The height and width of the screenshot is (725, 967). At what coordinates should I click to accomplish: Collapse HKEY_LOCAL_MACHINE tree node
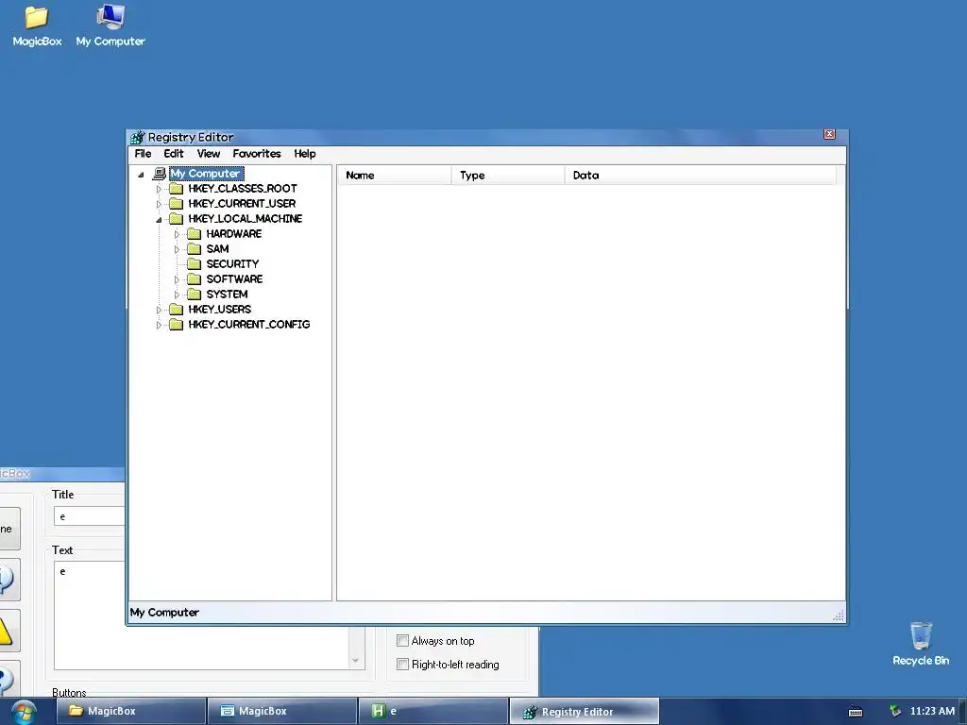click(159, 219)
